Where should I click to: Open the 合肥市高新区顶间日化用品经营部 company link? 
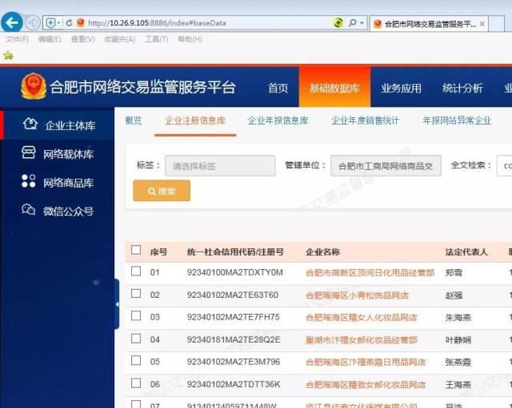coord(370,273)
